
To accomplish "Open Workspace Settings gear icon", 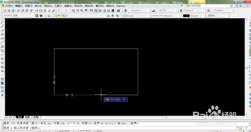I will point(37,15).
